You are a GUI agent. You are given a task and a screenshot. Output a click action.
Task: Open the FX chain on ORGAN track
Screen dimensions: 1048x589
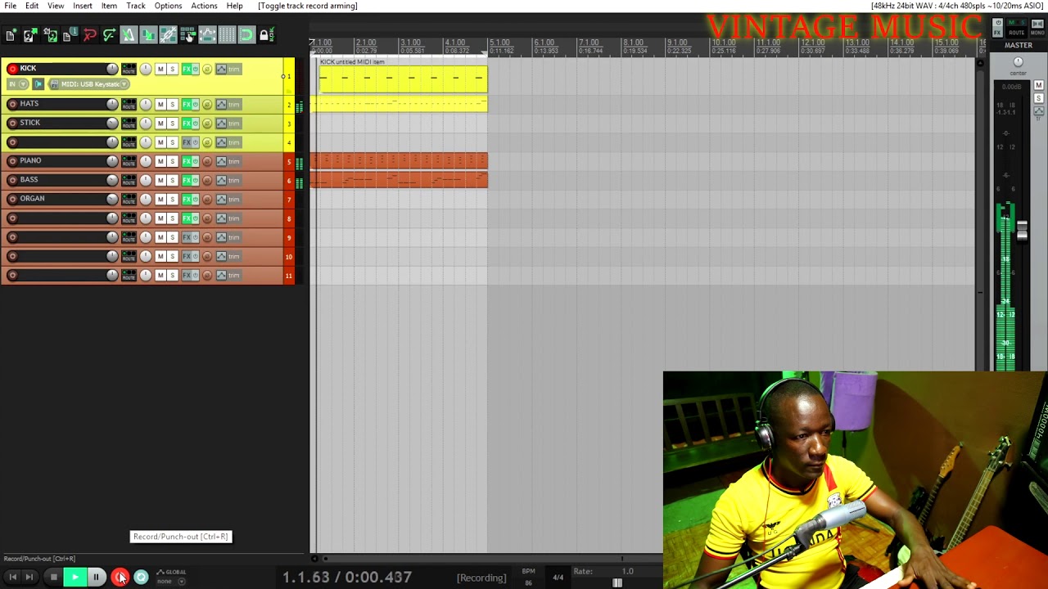coord(187,200)
